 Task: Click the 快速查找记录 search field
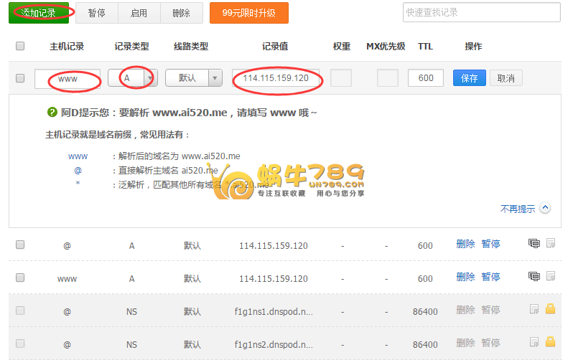click(481, 12)
